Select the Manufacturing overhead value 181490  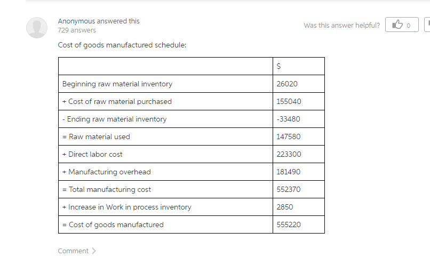[289, 172]
